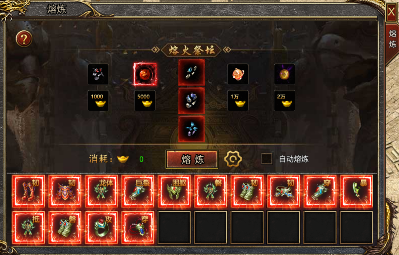Choose the 困躯 helmet item
The width and height of the screenshot is (399, 255).
[174, 191]
